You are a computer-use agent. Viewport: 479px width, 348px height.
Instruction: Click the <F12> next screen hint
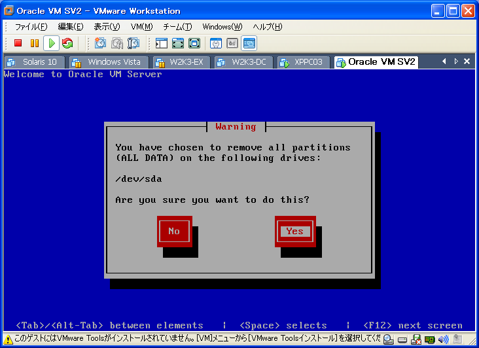(x=413, y=325)
